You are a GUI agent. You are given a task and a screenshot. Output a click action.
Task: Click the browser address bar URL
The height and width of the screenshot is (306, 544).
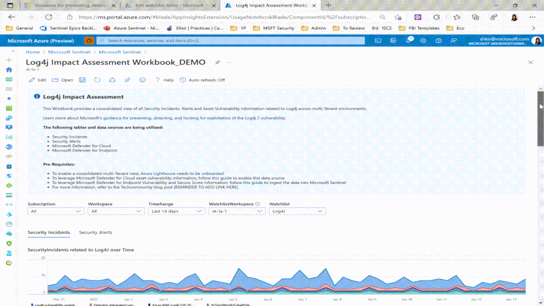224,17
